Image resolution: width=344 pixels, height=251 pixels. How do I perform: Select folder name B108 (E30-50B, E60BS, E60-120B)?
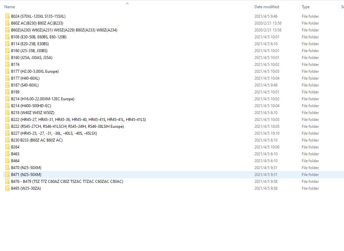coord(39,37)
